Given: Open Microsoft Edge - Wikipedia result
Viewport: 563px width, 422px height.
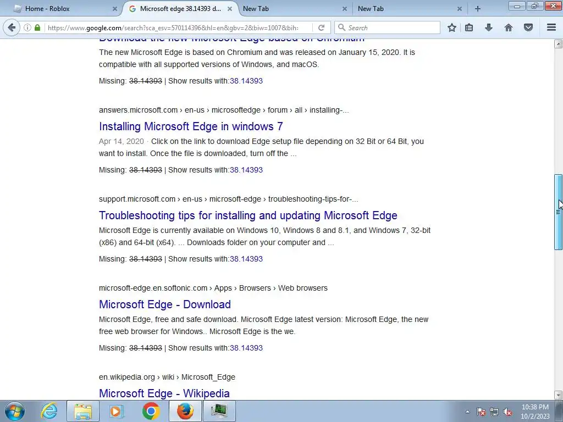Looking at the screenshot, I should tap(164, 393).
